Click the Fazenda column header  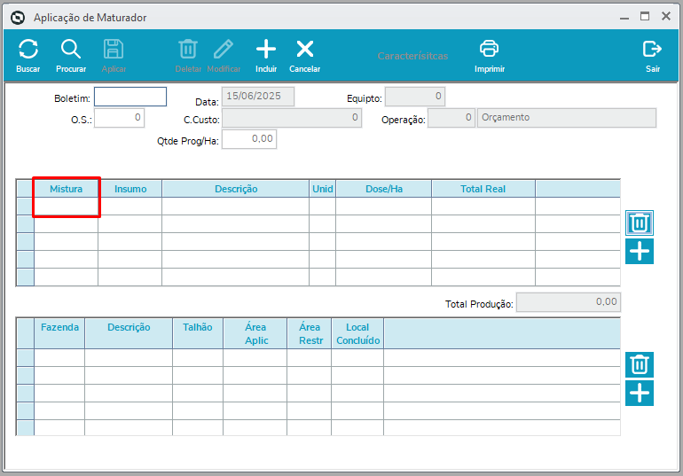click(x=59, y=333)
